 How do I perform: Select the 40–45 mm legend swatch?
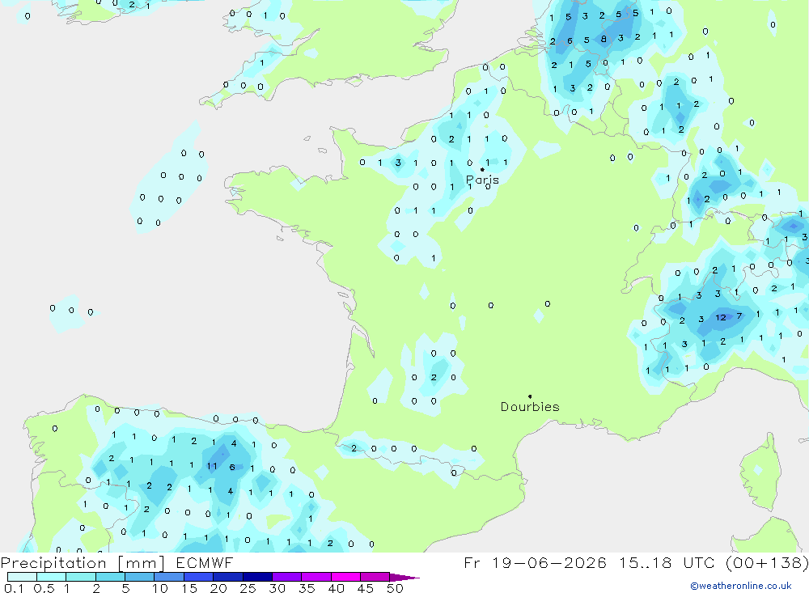[x=345, y=577]
